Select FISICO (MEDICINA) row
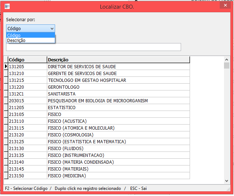 tap(67, 176)
